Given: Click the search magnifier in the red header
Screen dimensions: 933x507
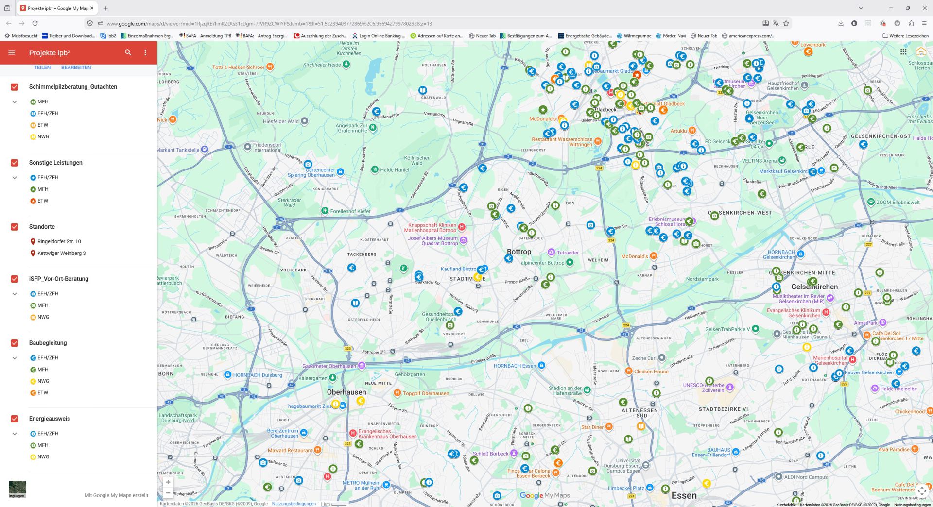Looking at the screenshot, I should 128,52.
